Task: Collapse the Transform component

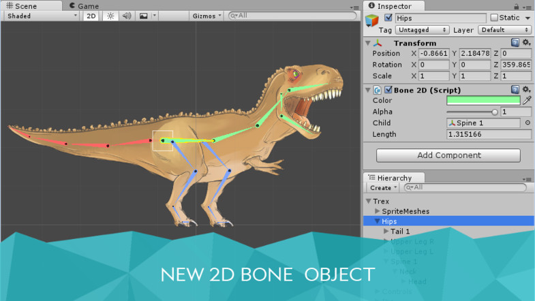Action: click(368, 44)
